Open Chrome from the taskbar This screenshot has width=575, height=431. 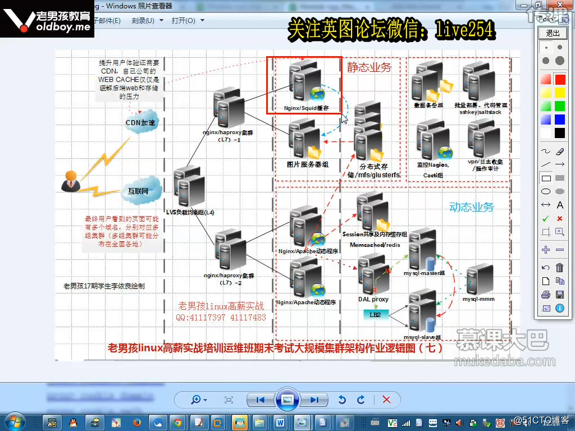177,423
